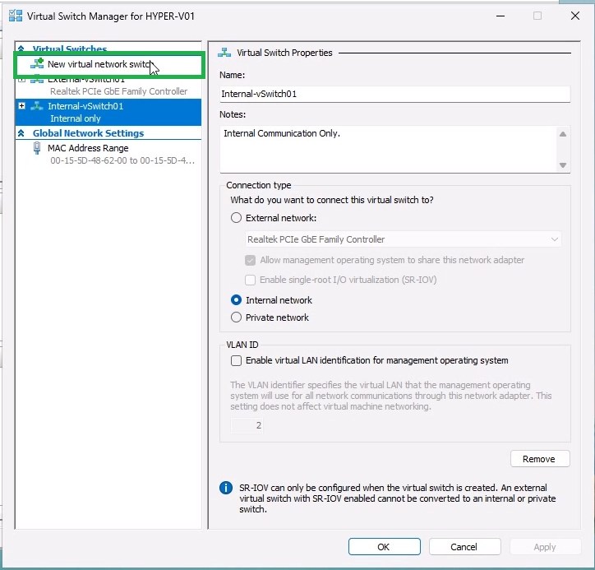The width and height of the screenshot is (595, 570).
Task: Click the Cancel button
Action: pos(464,546)
